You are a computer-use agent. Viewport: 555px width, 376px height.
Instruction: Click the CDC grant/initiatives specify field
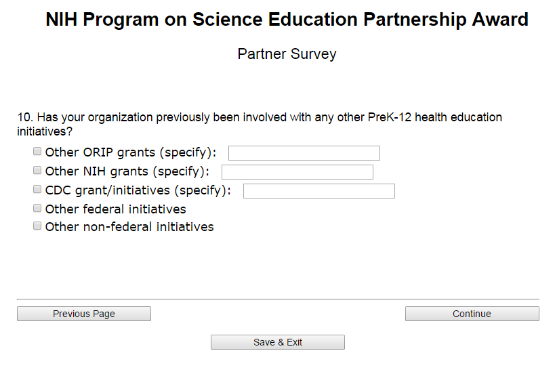pos(318,191)
